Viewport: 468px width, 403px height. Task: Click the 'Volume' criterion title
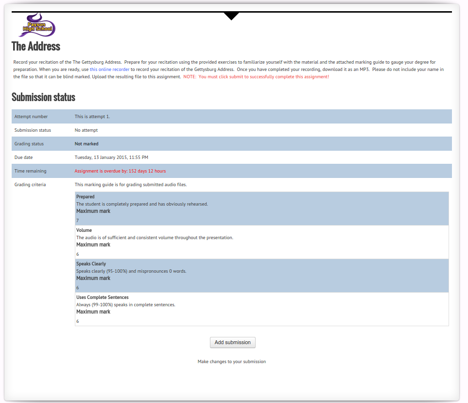tap(84, 230)
